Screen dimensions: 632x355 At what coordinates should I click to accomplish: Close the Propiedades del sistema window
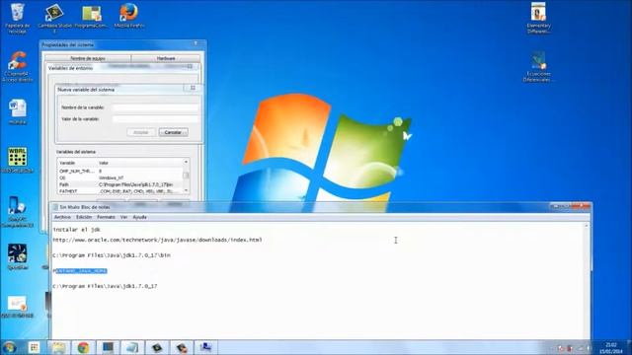click(196, 43)
